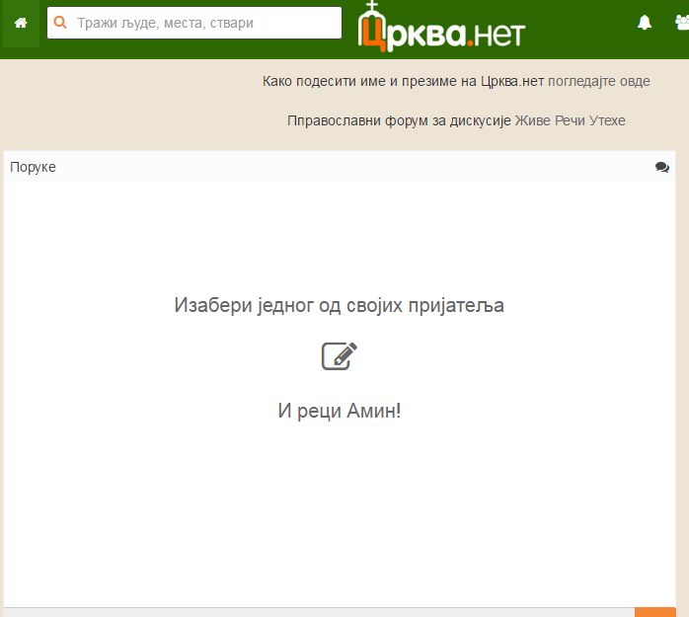Click the 'И реци Амин!' text
This screenshot has width=689, height=617.
click(340, 411)
